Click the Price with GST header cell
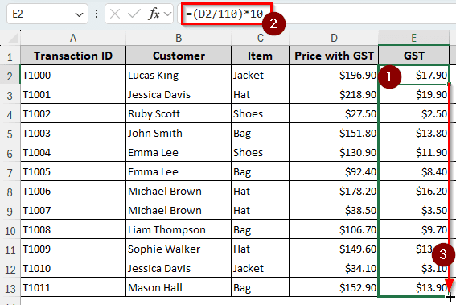This screenshot has width=456, height=305. [x=334, y=56]
